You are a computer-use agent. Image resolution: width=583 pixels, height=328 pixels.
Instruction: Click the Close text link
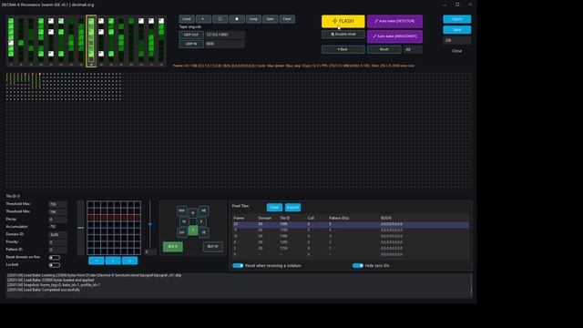click(x=457, y=51)
